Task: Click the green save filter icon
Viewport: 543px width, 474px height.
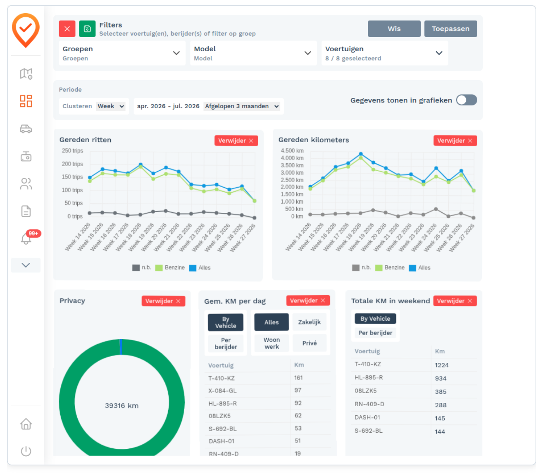Action: click(87, 29)
